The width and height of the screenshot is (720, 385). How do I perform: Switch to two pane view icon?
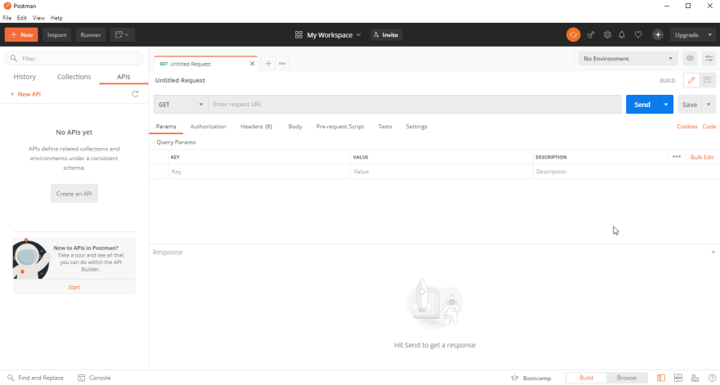[x=677, y=378]
